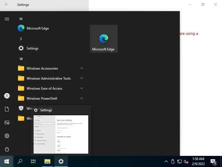Close the Settings window
Viewport: 222px width, 167px height.
216,4
